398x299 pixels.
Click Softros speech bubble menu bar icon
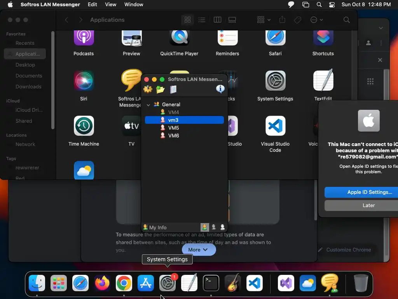(291, 4)
